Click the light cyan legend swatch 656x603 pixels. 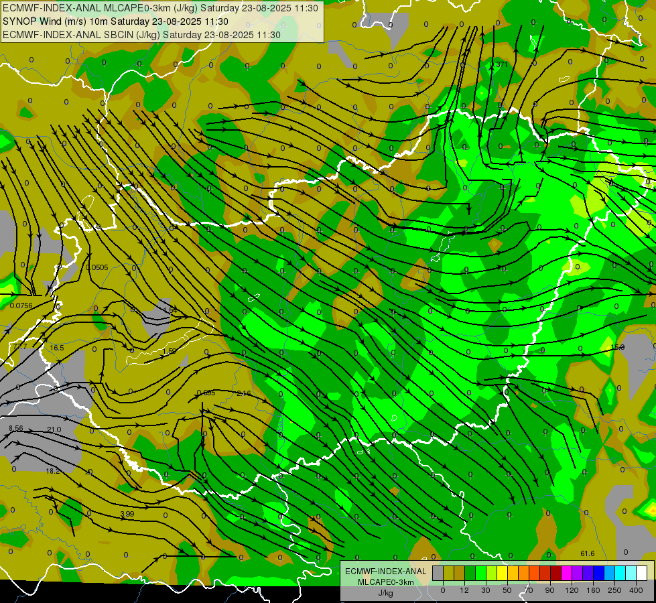pyautogui.click(x=631, y=574)
